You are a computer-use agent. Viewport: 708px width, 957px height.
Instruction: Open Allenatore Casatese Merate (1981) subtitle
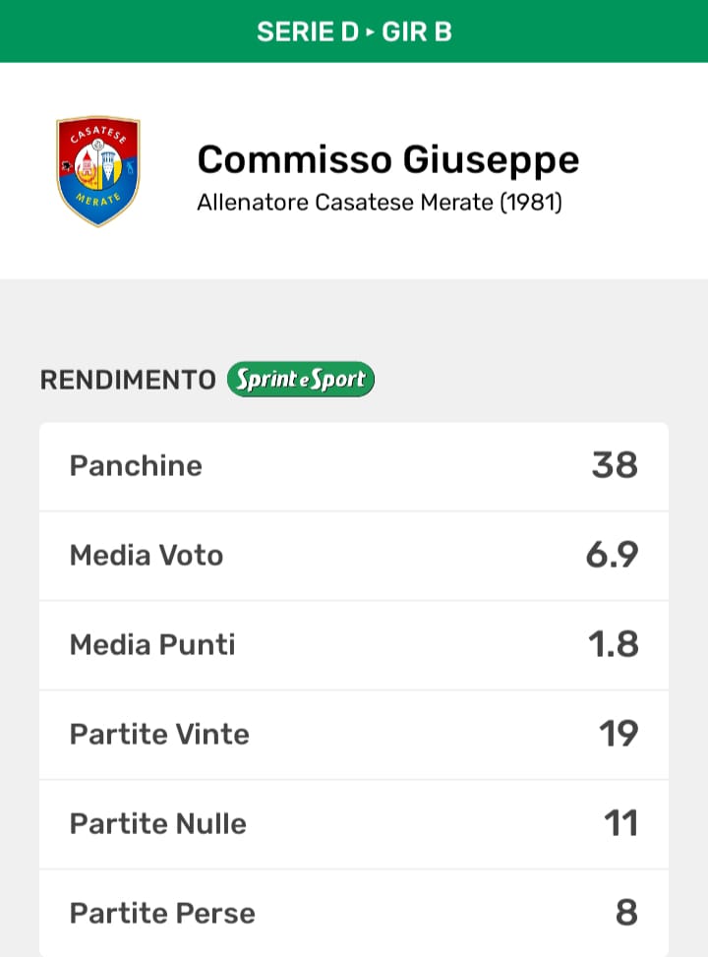pyautogui.click(x=380, y=204)
